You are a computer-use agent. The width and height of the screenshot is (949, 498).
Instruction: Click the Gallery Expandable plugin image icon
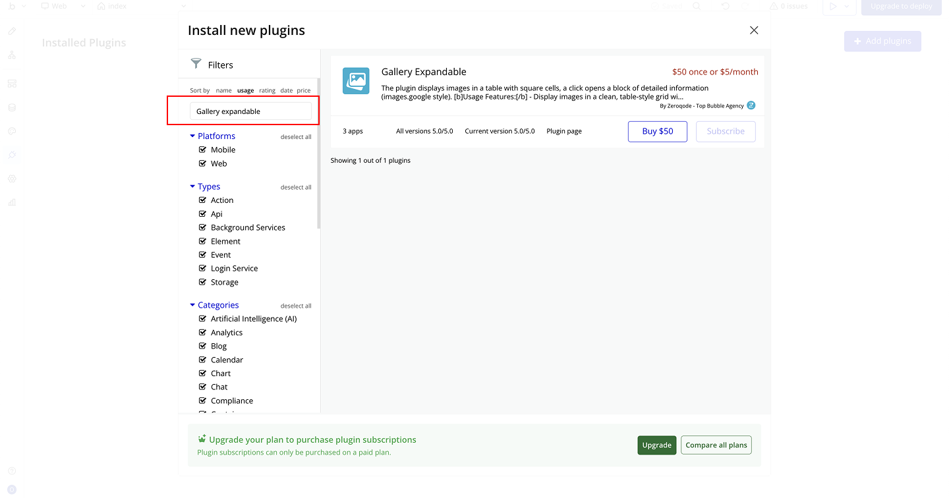click(356, 81)
